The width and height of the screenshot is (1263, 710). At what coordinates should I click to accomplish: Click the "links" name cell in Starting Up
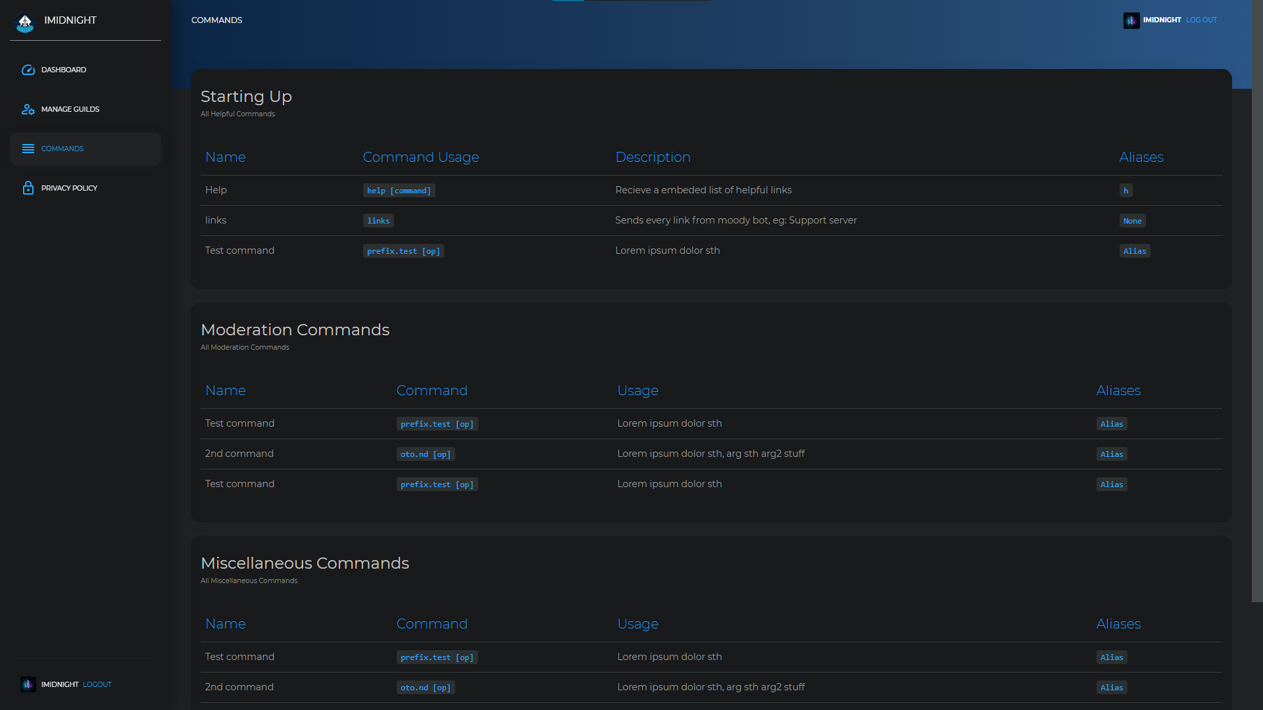(x=216, y=220)
